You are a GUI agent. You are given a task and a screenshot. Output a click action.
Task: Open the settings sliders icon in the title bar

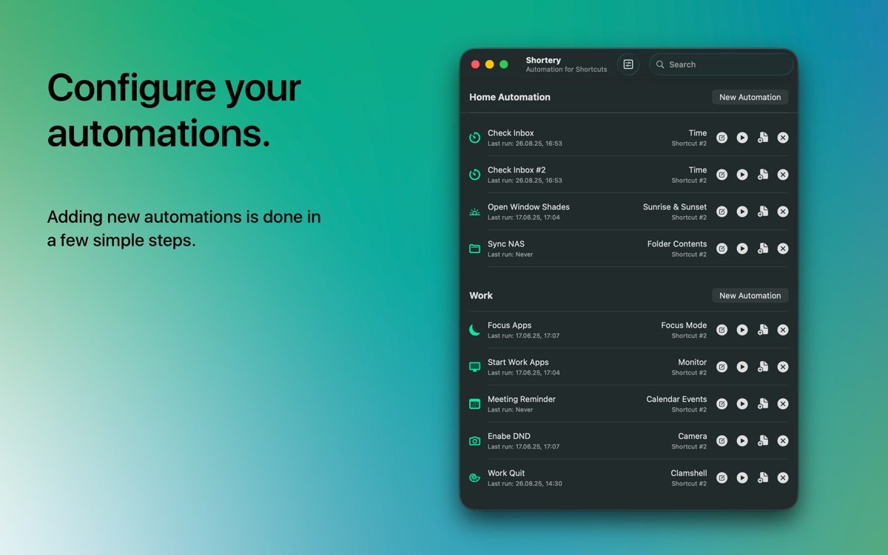click(x=628, y=64)
